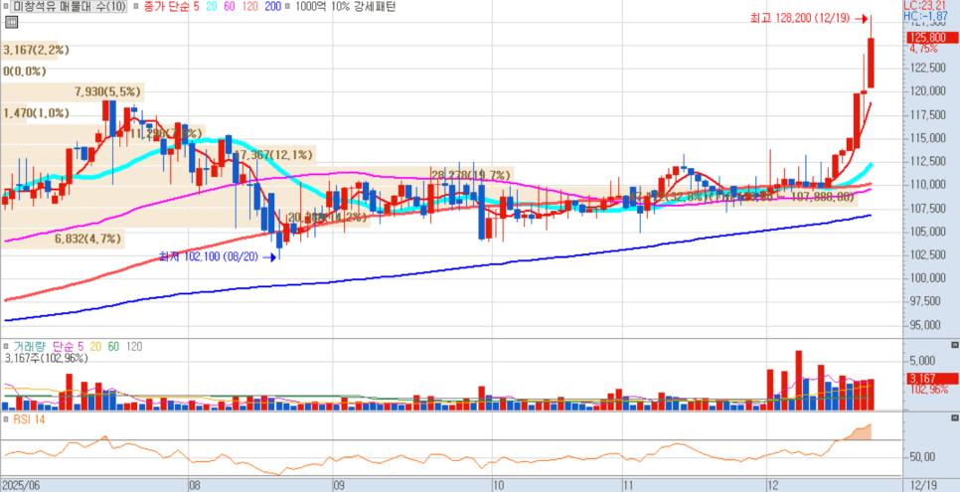960x492 pixels.
Task: Click the 110,000 price axis label
Action: pos(928,185)
